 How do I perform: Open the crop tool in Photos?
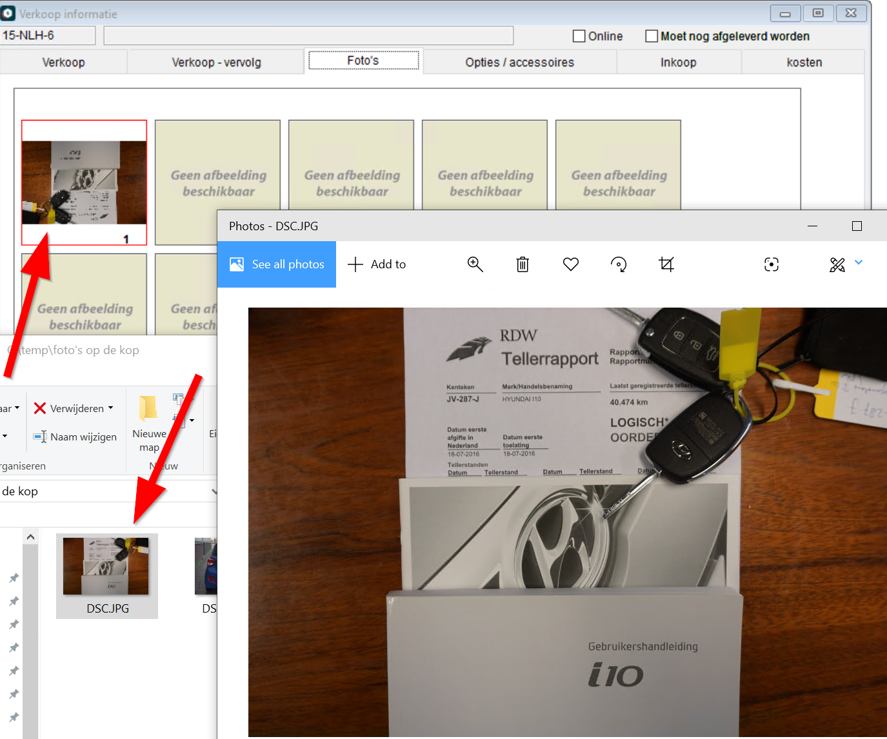click(666, 264)
